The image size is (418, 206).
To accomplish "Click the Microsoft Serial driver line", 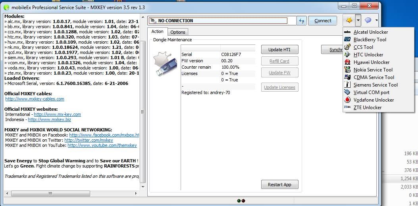I will [66, 83].
